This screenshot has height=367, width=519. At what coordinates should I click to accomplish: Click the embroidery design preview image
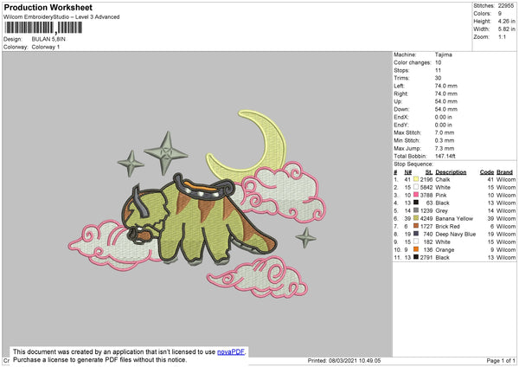point(197,204)
